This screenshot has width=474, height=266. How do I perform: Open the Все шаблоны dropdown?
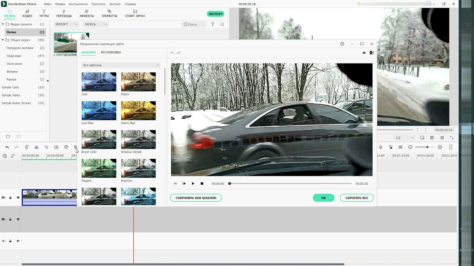(x=121, y=65)
